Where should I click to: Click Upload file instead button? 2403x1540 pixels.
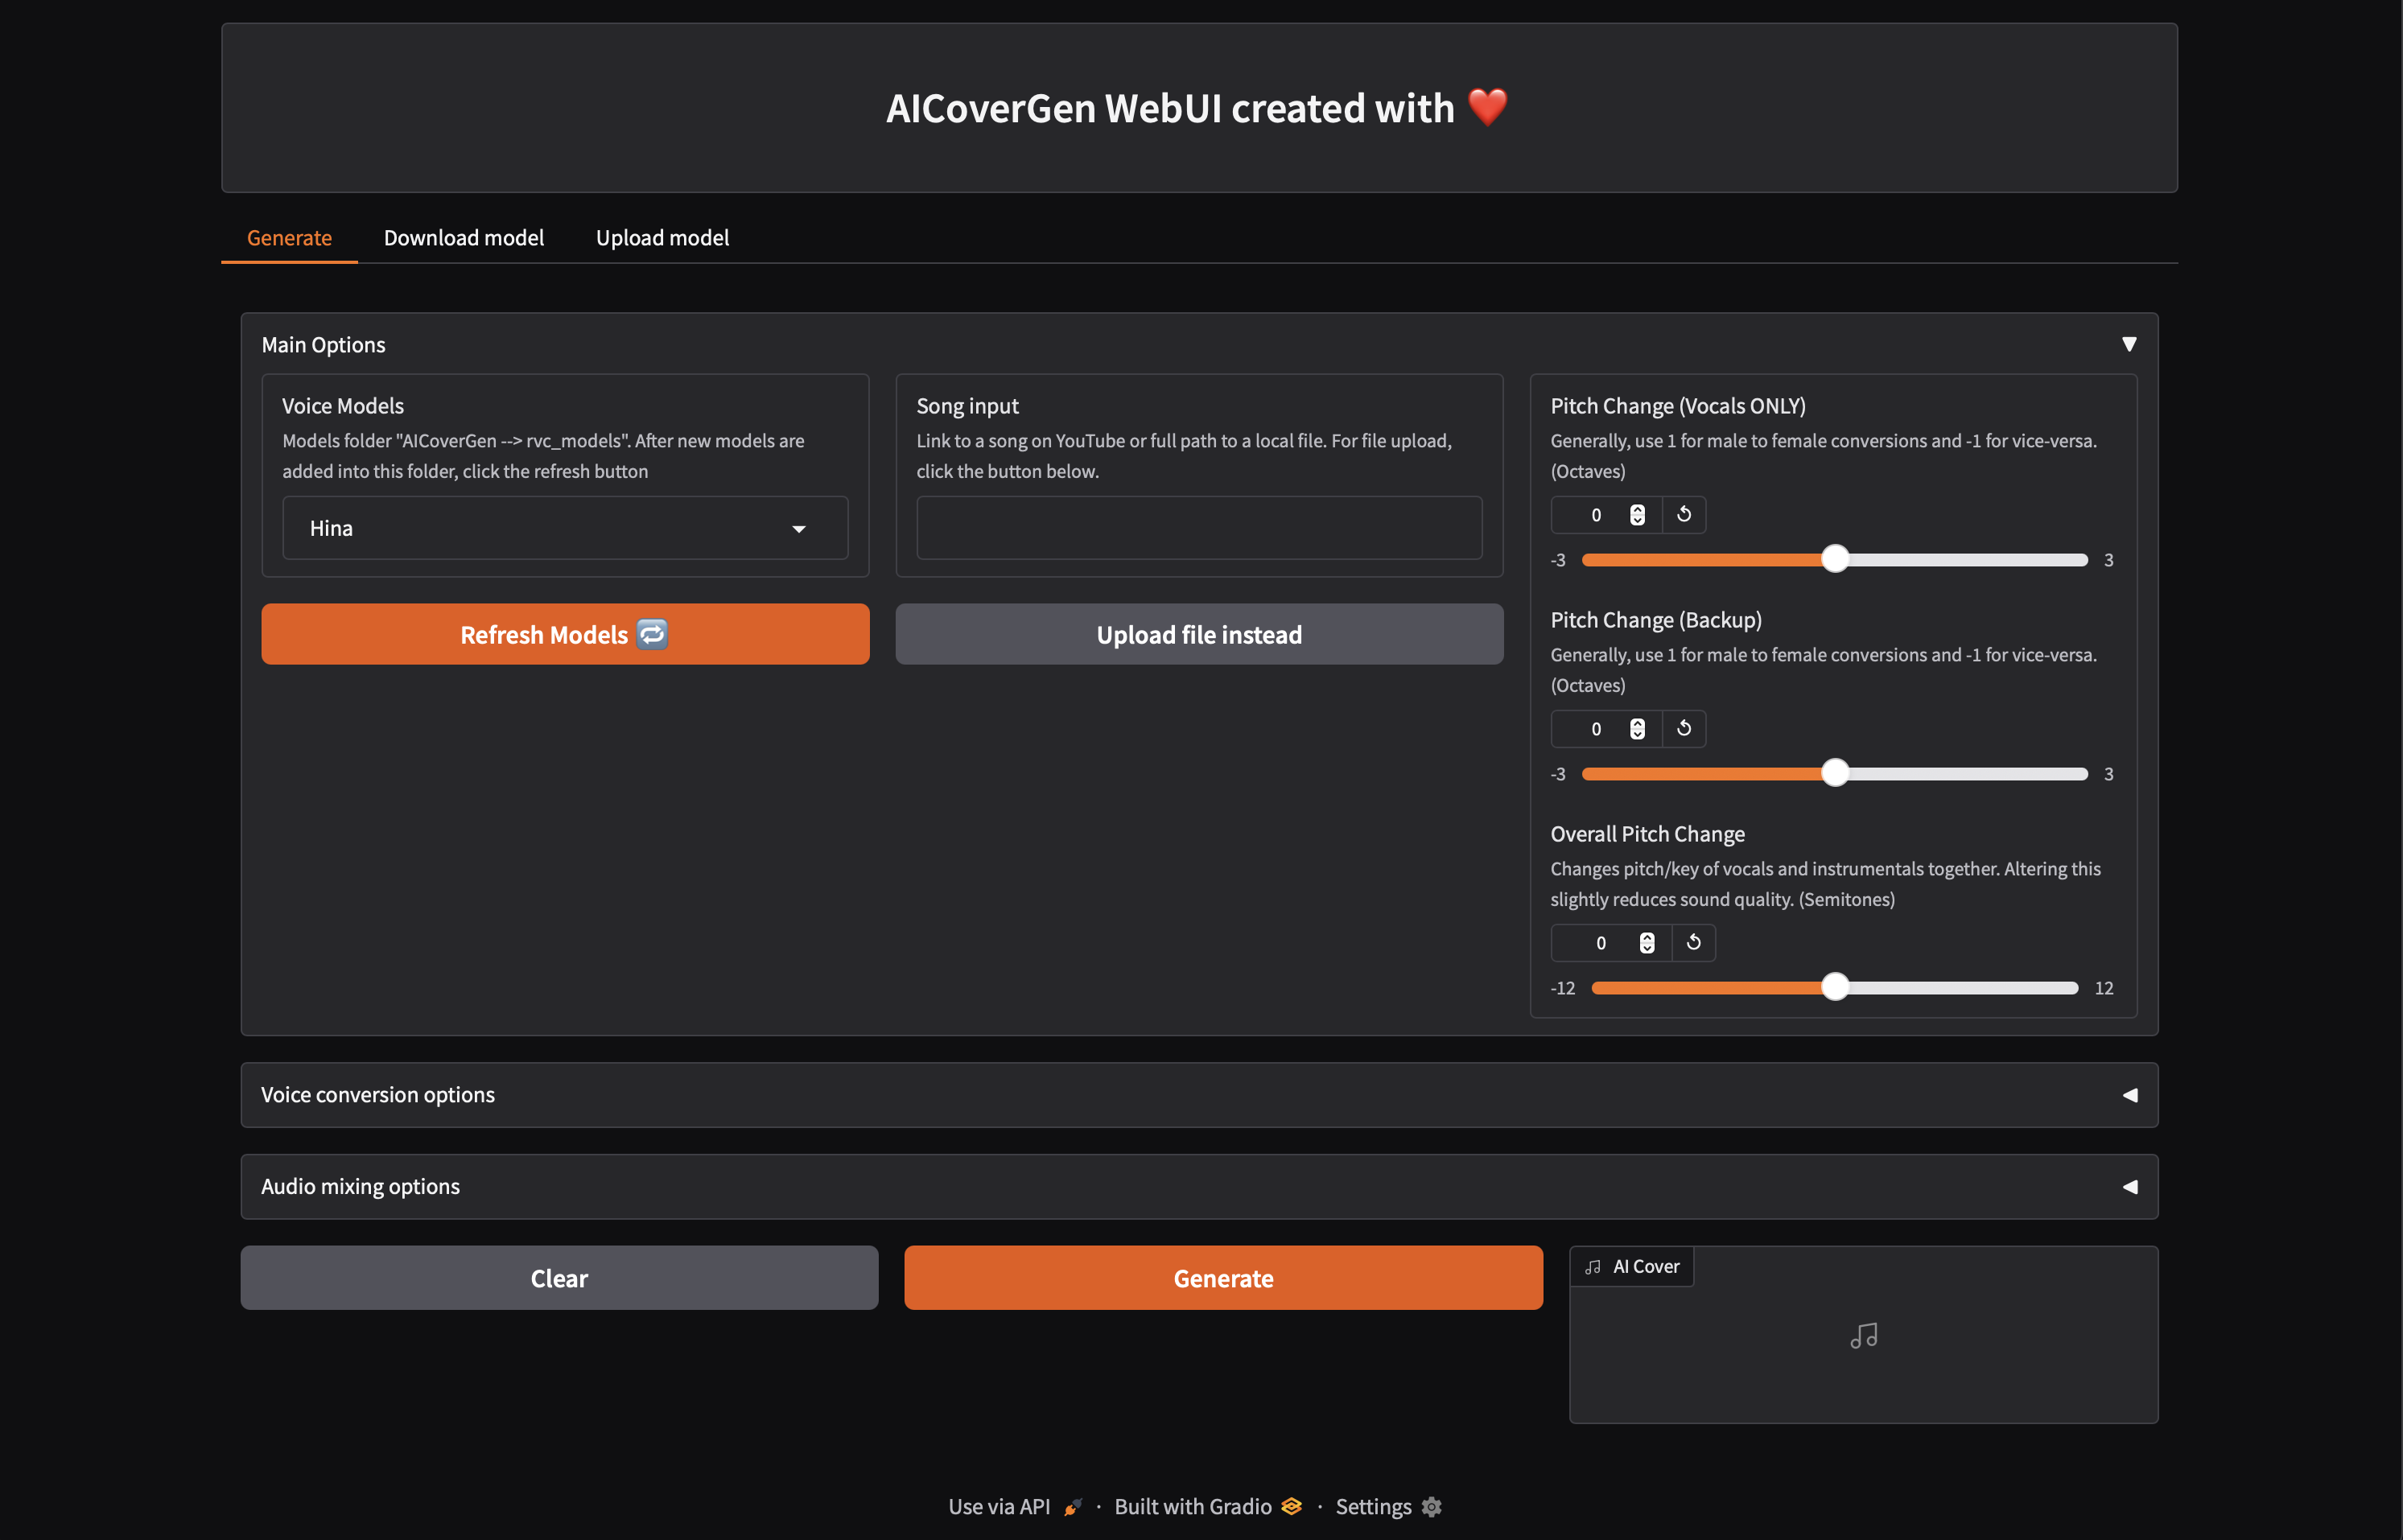pyautogui.click(x=1199, y=634)
